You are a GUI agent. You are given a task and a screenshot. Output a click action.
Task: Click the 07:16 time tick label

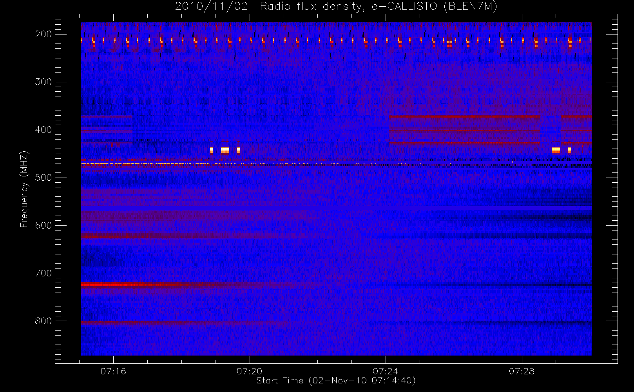pyautogui.click(x=113, y=371)
